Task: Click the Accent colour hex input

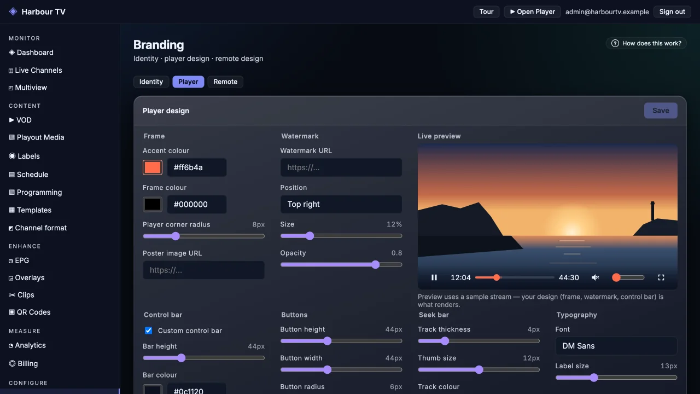Action: (x=197, y=167)
